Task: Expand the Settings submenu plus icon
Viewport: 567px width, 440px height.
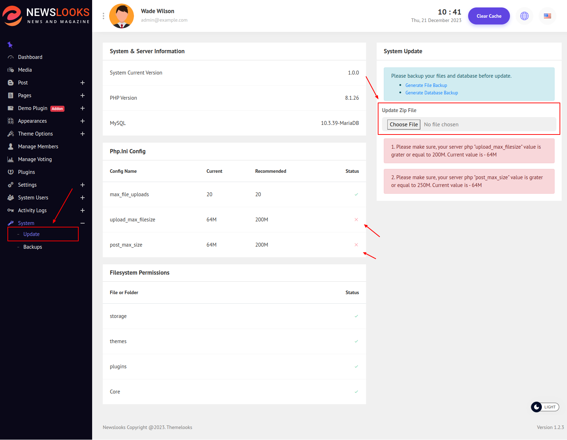Action: tap(83, 185)
